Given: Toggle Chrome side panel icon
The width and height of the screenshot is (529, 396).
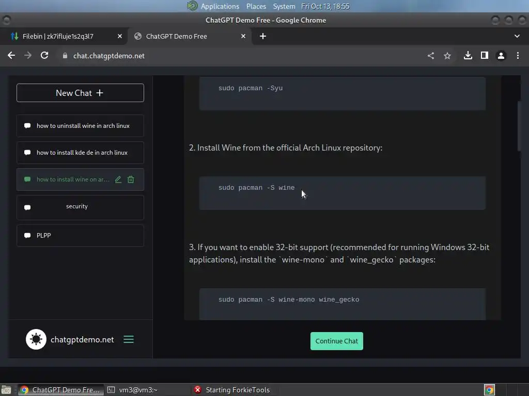Looking at the screenshot, I should point(485,56).
